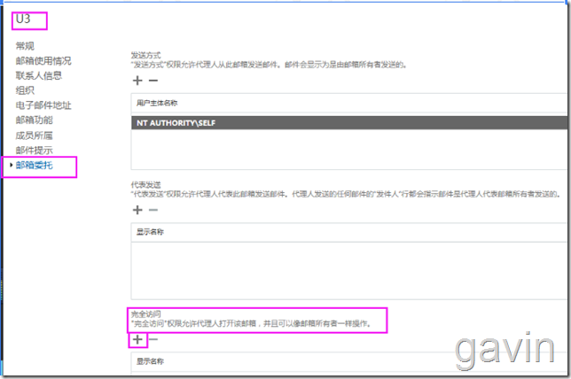This screenshot has height=379, width=571.
Task: Click the 发送方式 section heading
Action: click(145, 55)
